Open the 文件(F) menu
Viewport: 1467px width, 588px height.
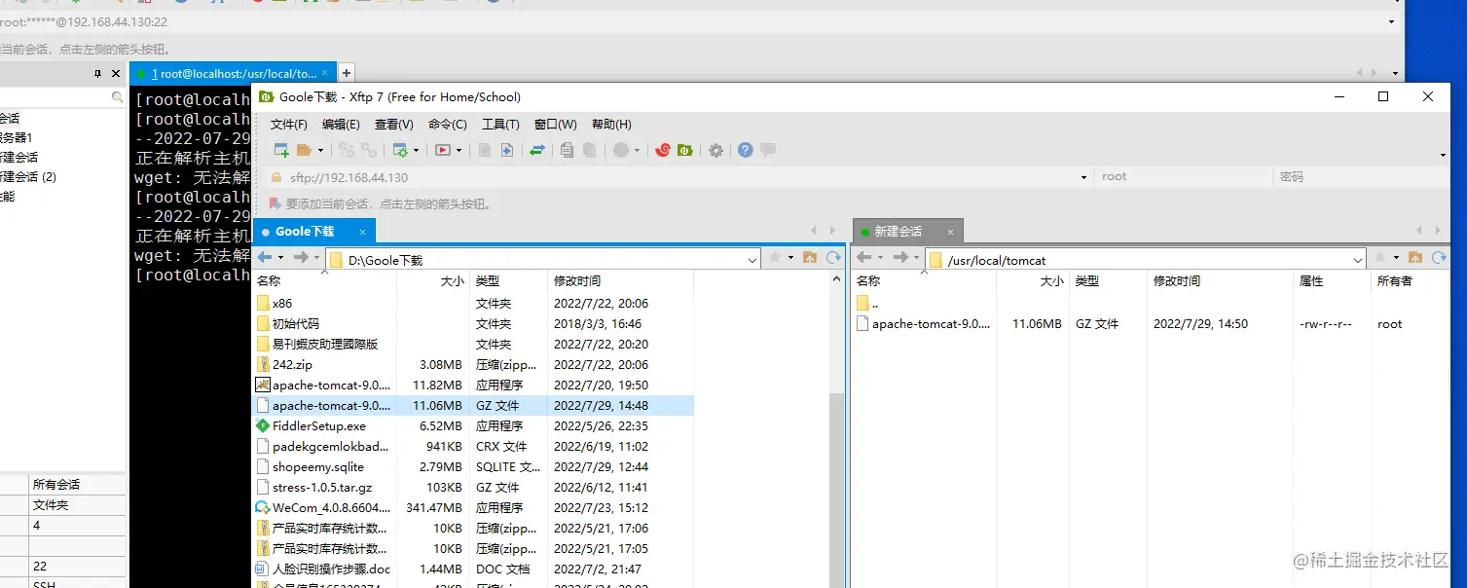coord(289,125)
